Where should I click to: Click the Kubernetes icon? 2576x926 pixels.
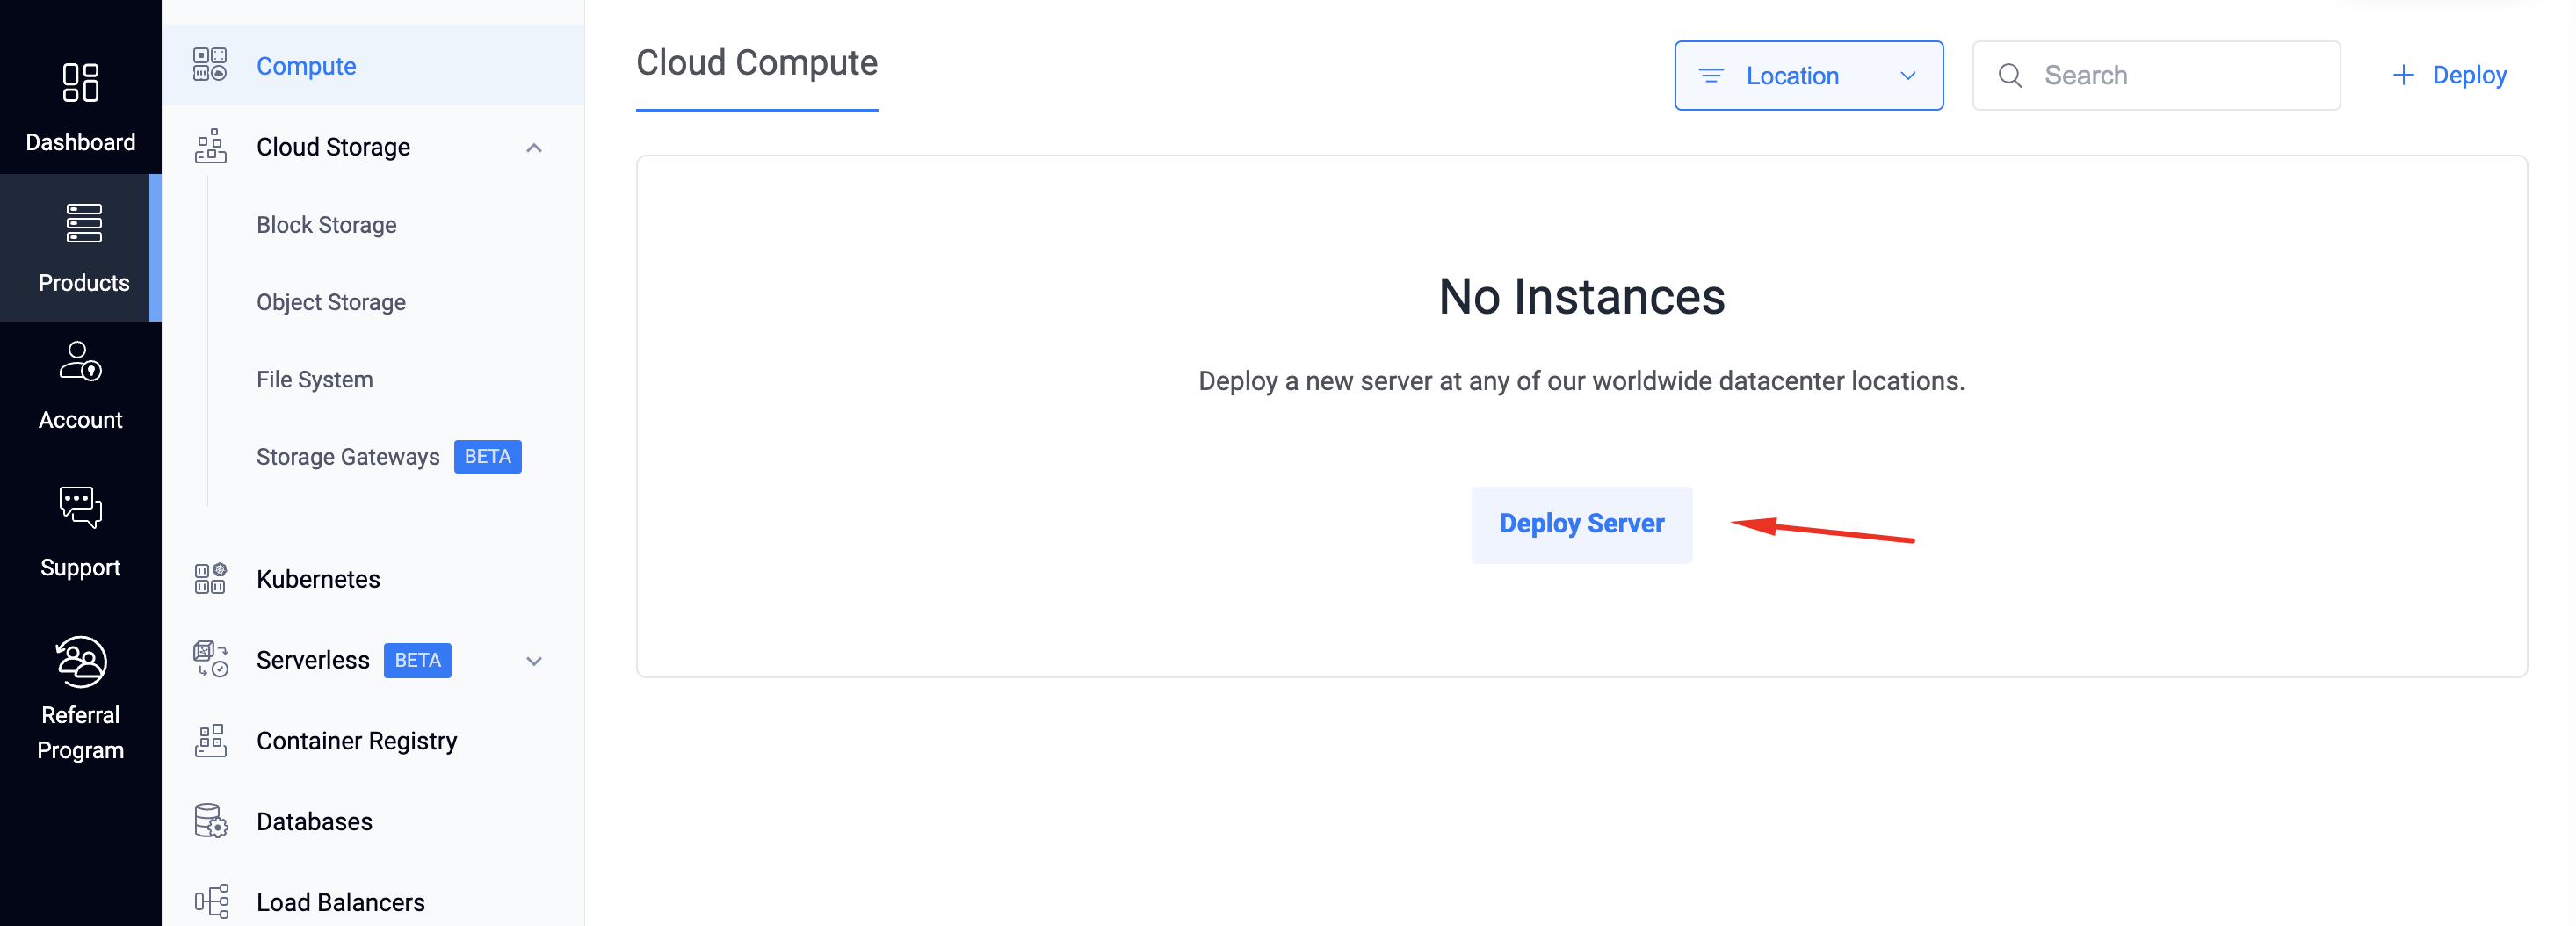pos(210,579)
